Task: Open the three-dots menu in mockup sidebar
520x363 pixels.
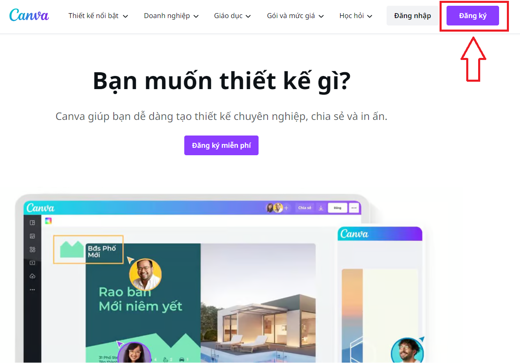Action: 32,289
